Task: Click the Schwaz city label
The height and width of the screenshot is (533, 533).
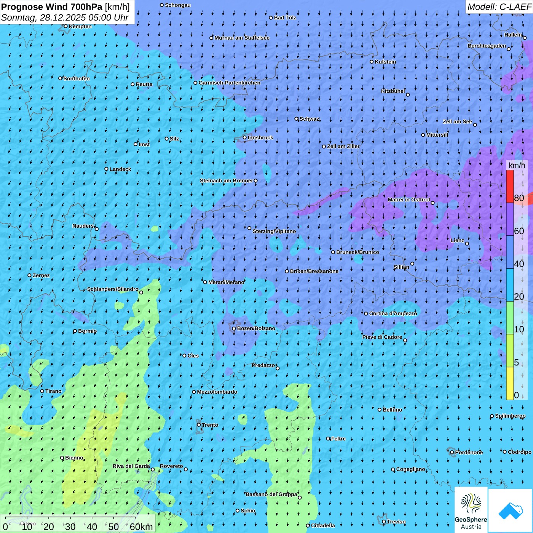Action: pyautogui.click(x=309, y=119)
